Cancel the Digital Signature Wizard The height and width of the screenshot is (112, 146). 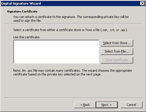[x=131, y=105]
